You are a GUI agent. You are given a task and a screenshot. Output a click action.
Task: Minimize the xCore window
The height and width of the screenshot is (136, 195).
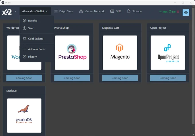click(175, 3)
